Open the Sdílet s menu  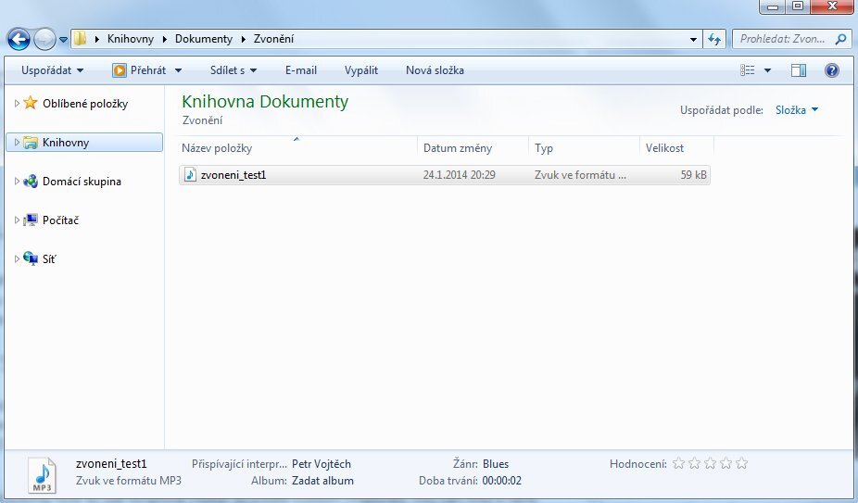(x=233, y=70)
